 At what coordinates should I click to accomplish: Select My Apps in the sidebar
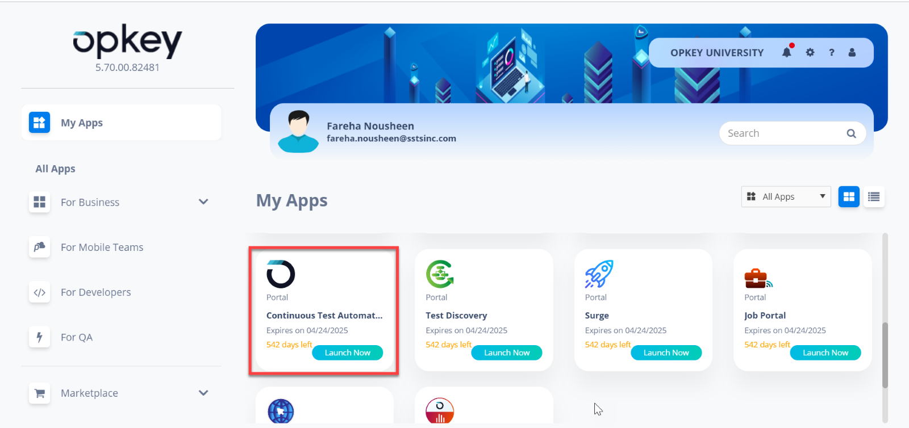tap(122, 122)
